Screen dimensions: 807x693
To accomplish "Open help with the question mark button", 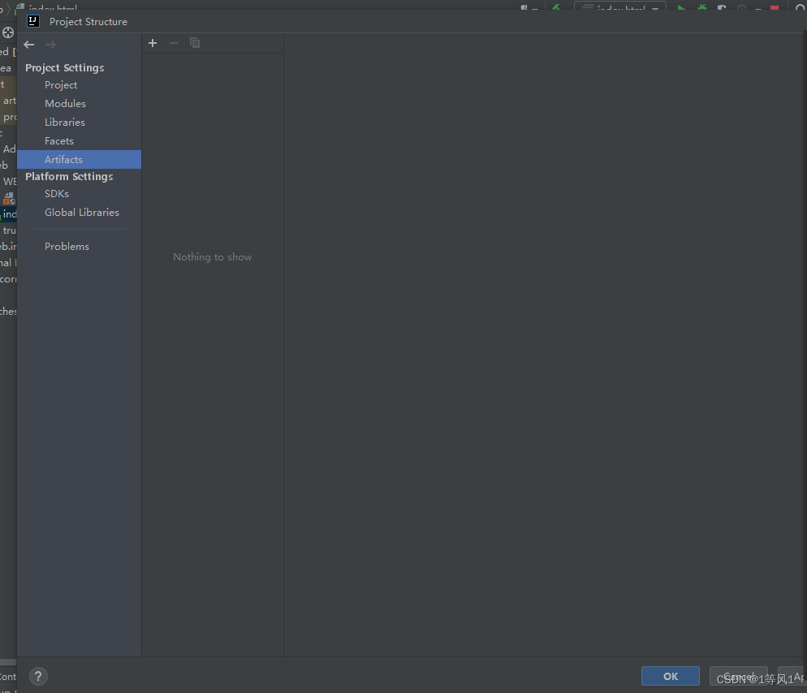I will [x=38, y=677].
